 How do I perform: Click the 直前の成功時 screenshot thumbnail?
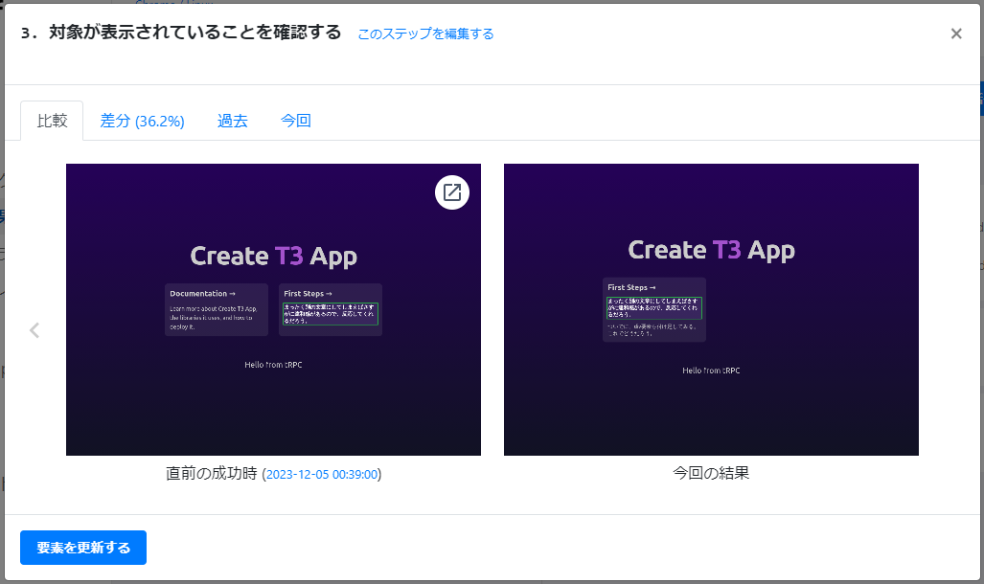pos(274,309)
